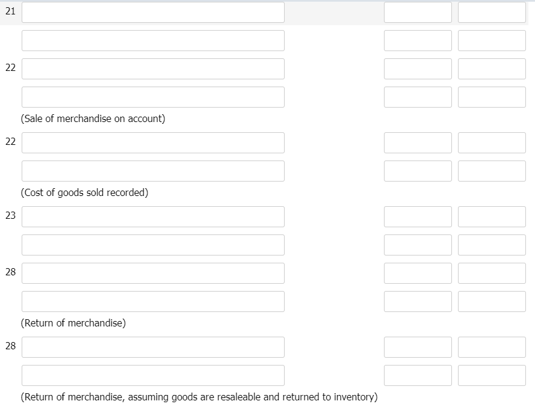
Task: Select the credit box on the last entry line
Action: 492,375
